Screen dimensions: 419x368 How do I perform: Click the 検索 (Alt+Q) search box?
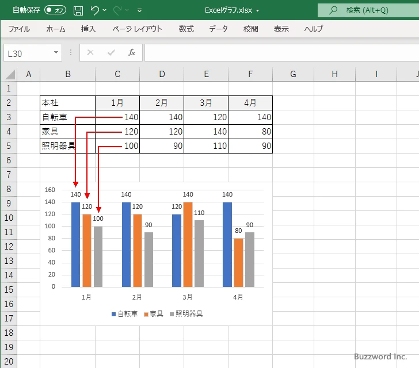368,10
